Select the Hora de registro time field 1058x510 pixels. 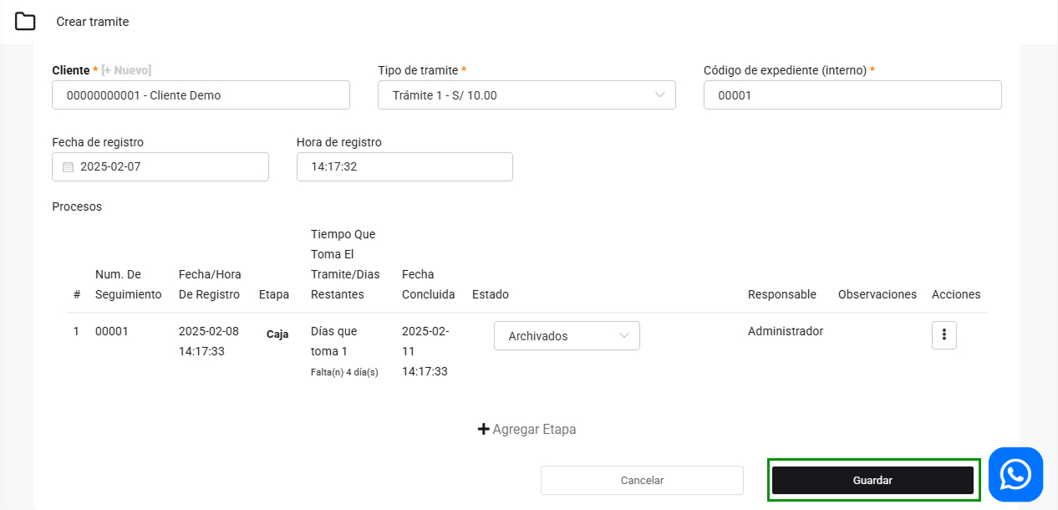[404, 166]
